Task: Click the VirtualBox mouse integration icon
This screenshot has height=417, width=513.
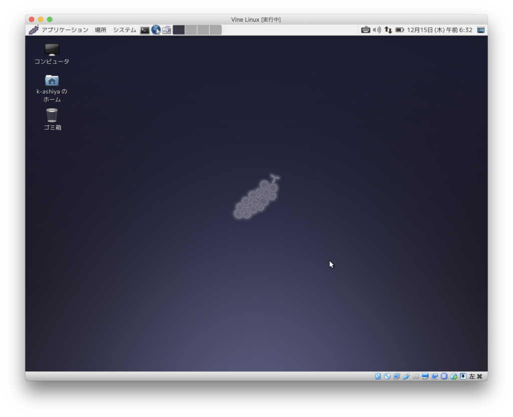Action: pyautogui.click(x=453, y=376)
